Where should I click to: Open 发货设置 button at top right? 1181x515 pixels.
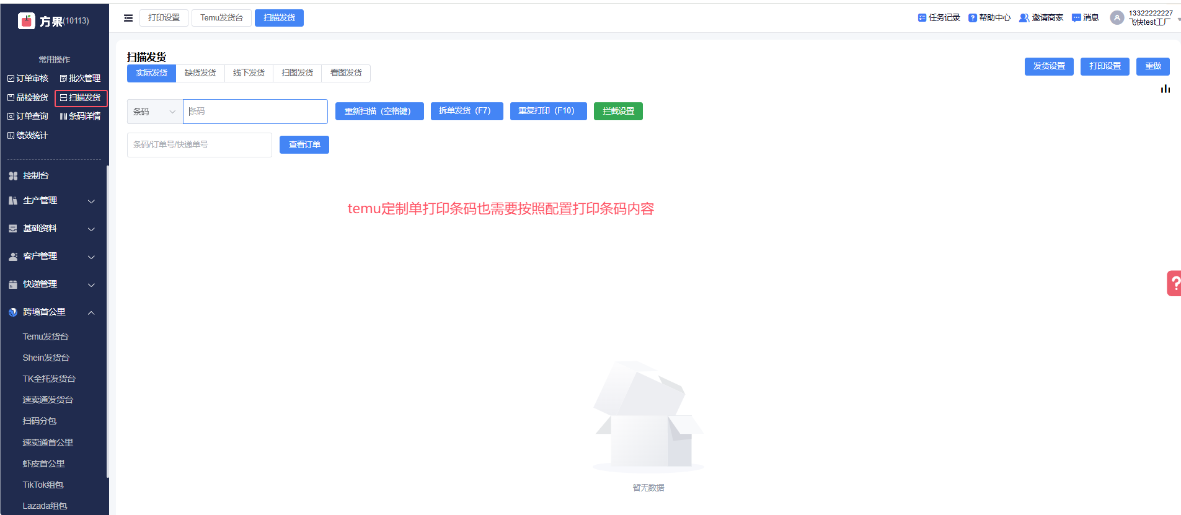(x=1049, y=66)
